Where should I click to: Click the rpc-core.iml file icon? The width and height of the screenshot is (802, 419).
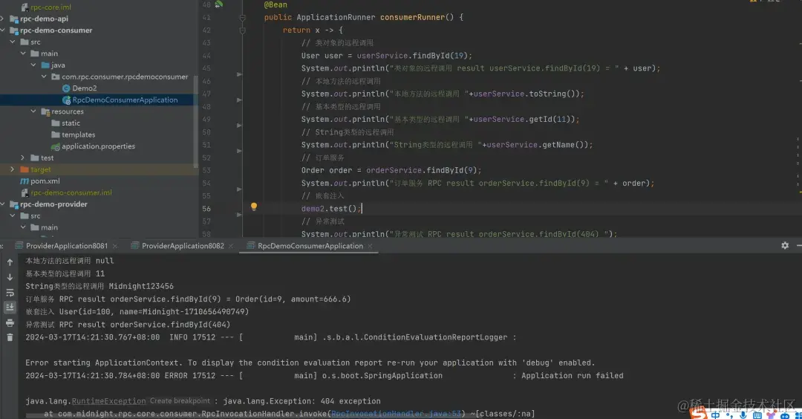pyautogui.click(x=25, y=7)
